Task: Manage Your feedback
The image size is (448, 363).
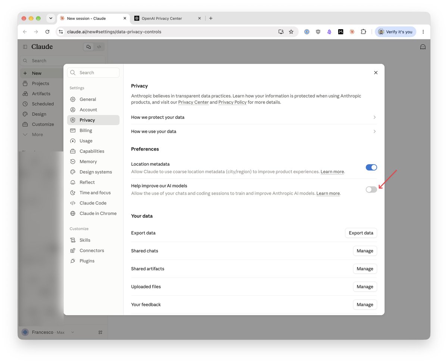Action: tap(365, 305)
